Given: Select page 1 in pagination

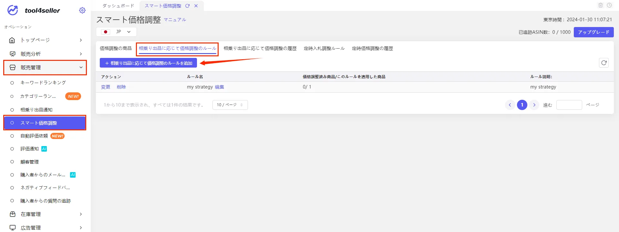Looking at the screenshot, I should [x=522, y=105].
